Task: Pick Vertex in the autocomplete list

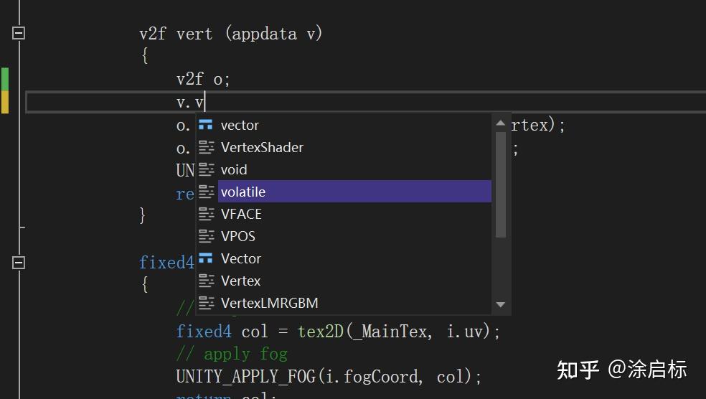Action: tap(240, 281)
